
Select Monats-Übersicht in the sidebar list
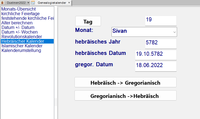pyautogui.click(x=18, y=9)
